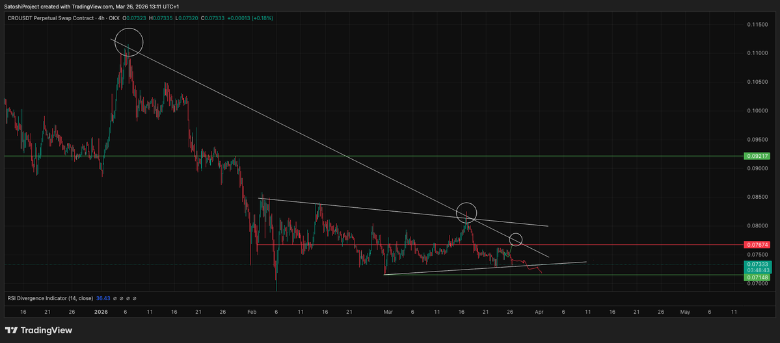The height and width of the screenshot is (343, 780).
Task: Select the circle drawing at the mid-March high
Action: (x=466, y=213)
